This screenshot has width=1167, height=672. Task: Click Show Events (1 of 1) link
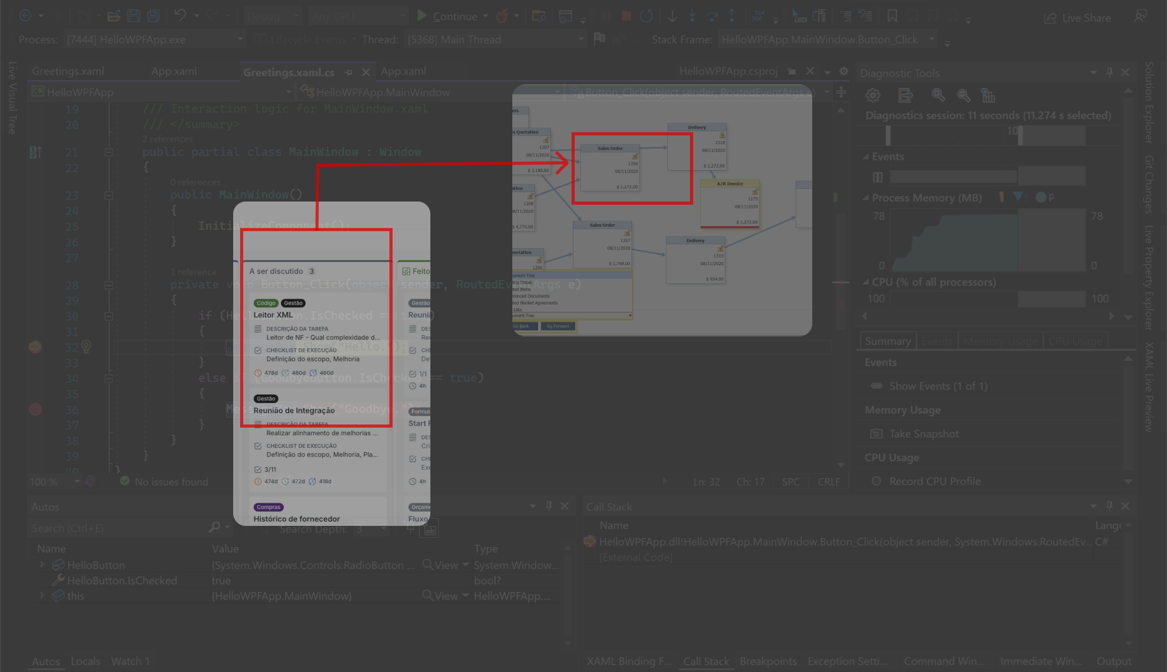pyautogui.click(x=938, y=386)
